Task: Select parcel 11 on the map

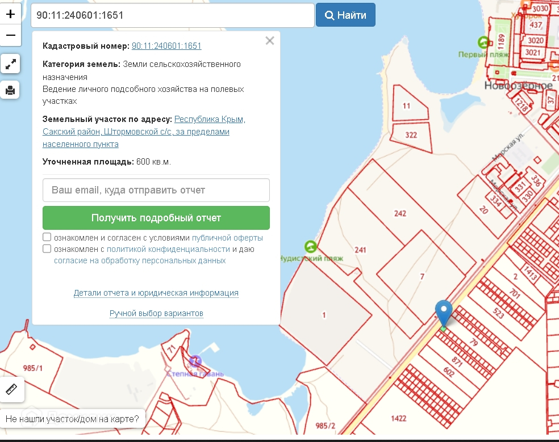Action: click(x=406, y=106)
